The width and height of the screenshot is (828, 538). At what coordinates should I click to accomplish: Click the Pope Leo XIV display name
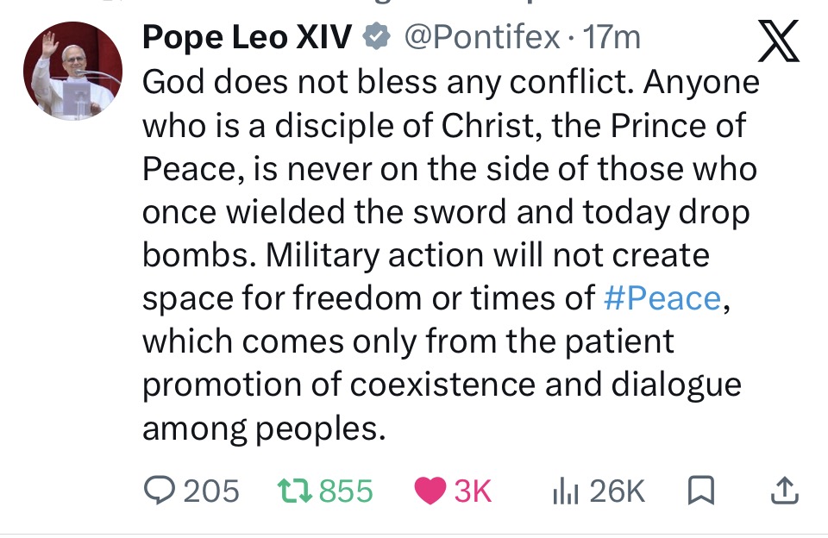[x=247, y=37]
